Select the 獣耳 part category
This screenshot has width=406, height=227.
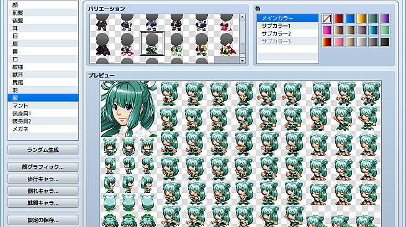[43, 74]
